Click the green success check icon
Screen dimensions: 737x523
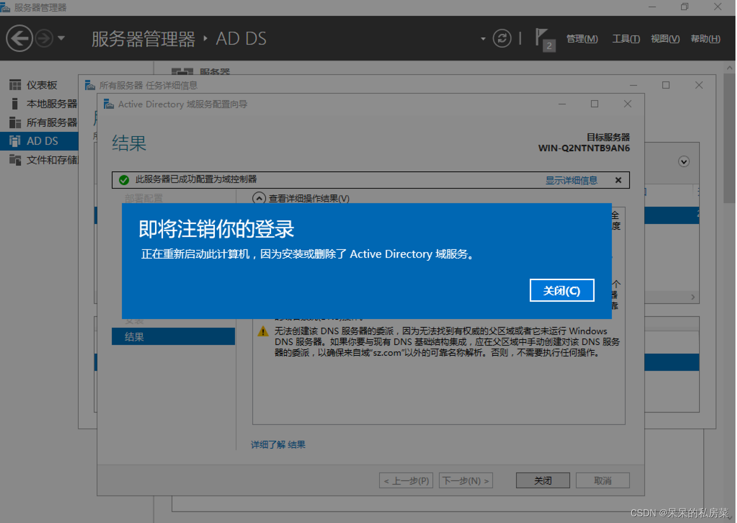[x=124, y=180]
